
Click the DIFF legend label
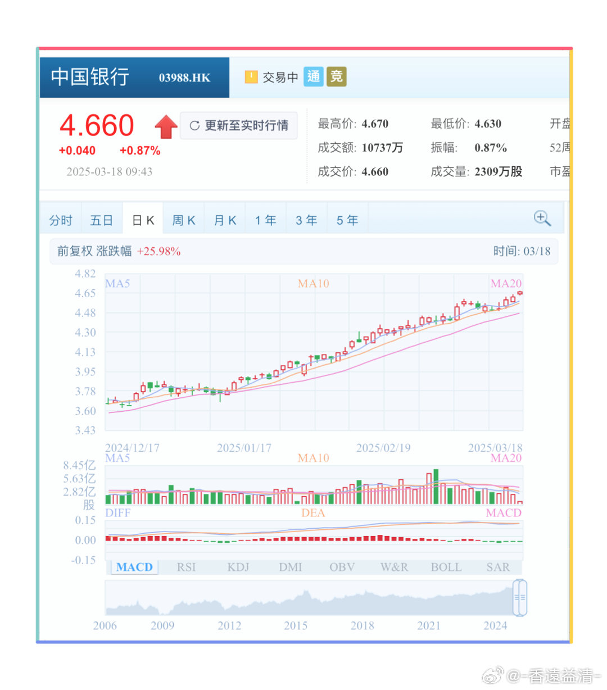click(117, 512)
